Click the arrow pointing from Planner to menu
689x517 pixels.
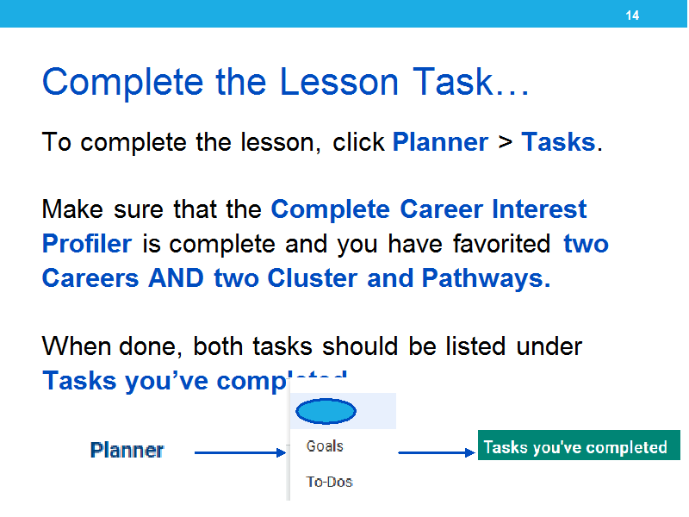(240, 452)
